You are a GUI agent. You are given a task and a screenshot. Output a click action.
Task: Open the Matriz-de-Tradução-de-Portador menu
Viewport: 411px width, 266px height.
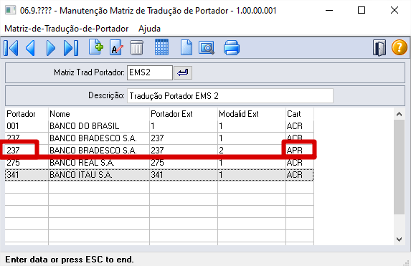[x=67, y=29]
